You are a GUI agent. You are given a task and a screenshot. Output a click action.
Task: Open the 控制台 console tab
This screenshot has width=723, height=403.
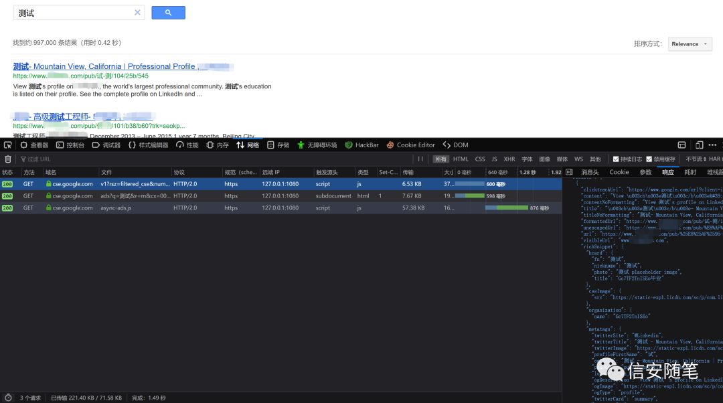[70, 145]
